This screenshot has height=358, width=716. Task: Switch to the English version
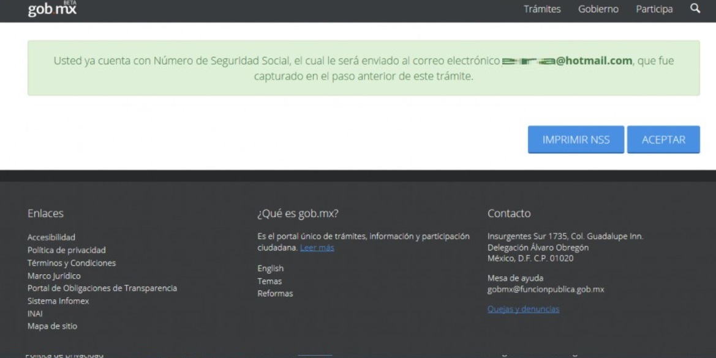click(271, 268)
